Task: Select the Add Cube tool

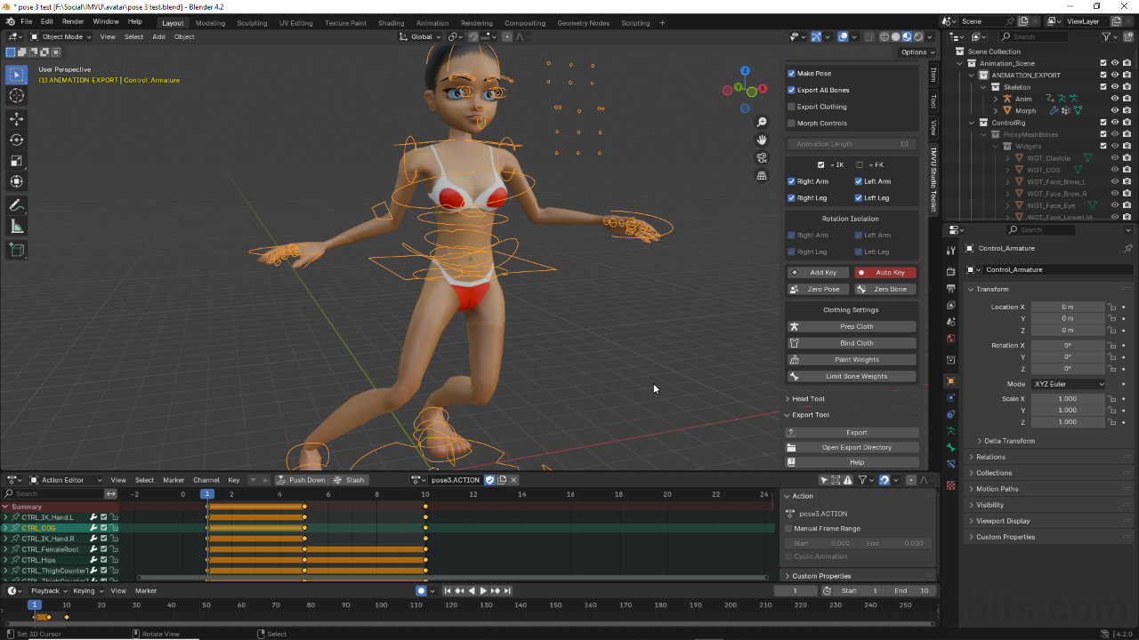Action: (x=17, y=251)
